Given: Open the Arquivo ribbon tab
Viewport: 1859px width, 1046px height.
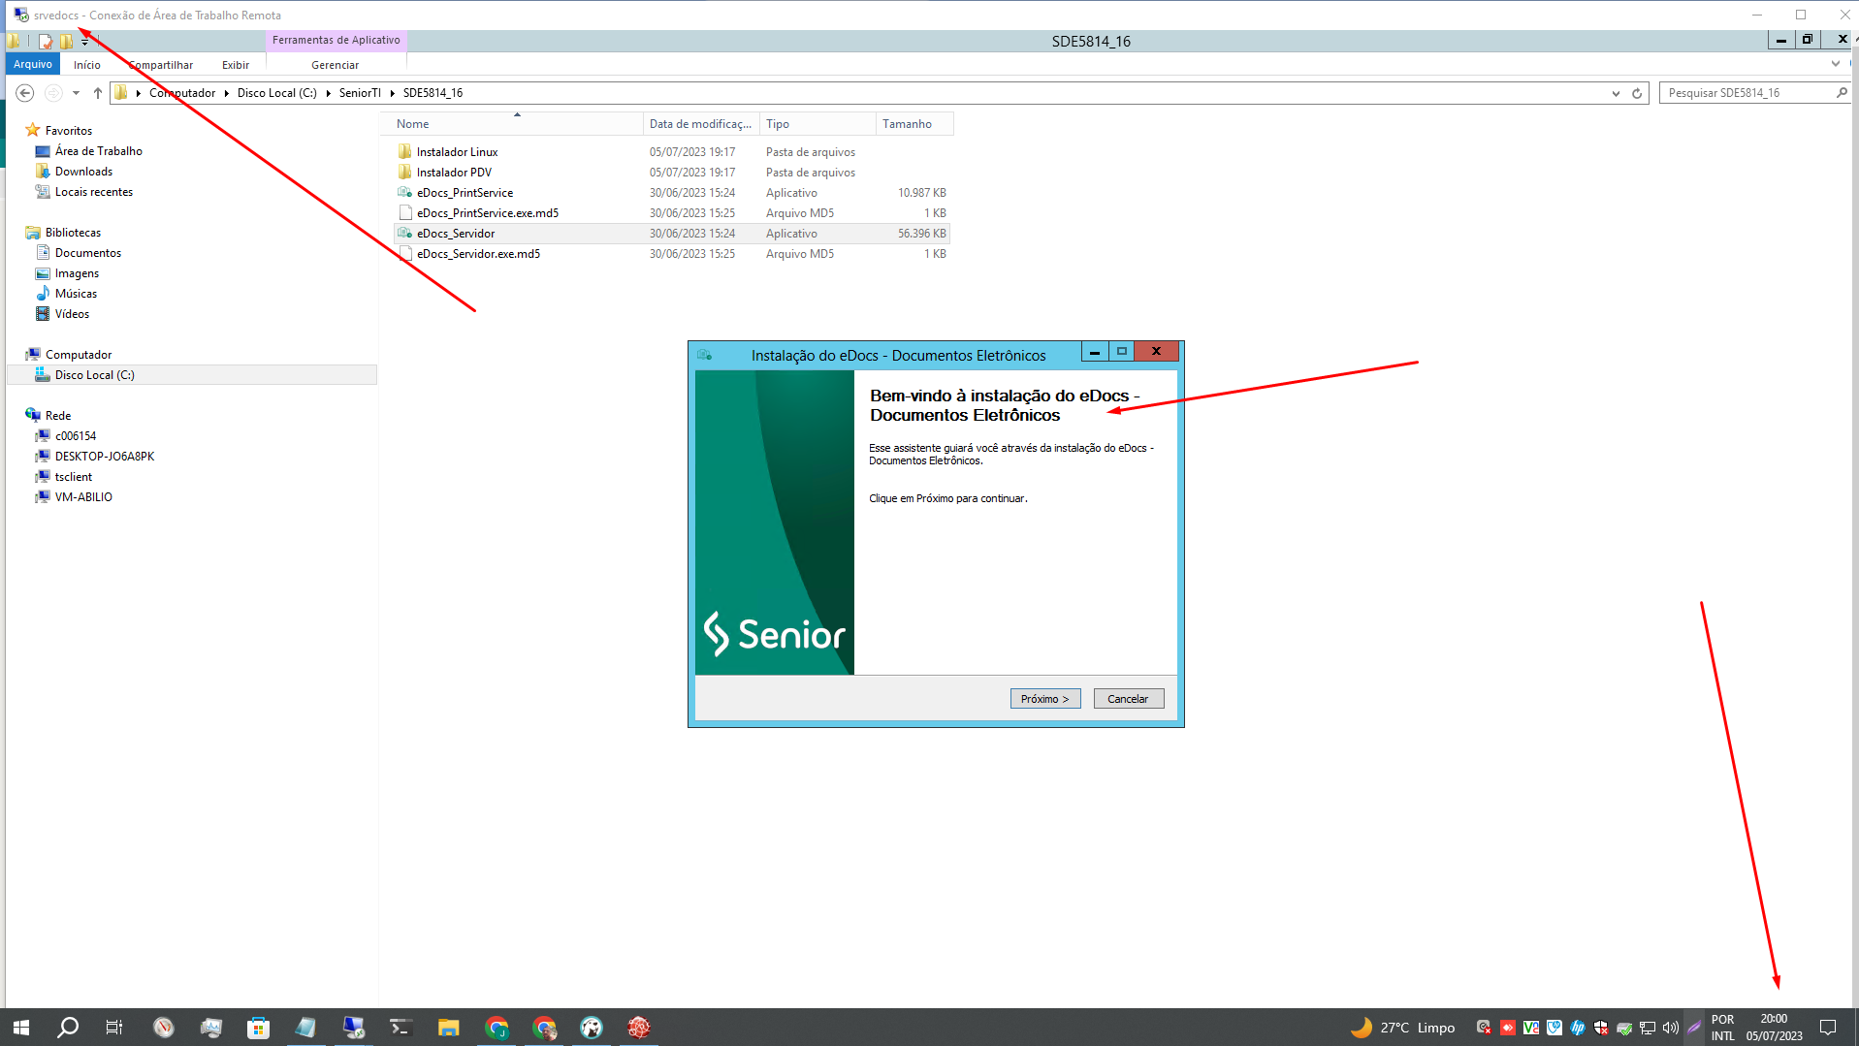Looking at the screenshot, I should pos(33,64).
